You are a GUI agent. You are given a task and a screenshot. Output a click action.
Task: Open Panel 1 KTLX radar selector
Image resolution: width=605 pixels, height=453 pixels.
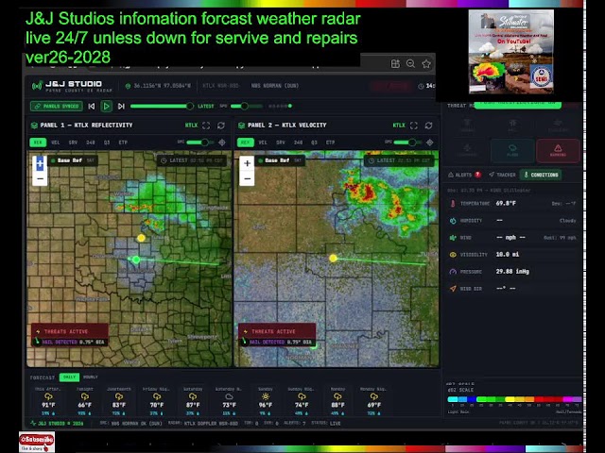191,126
